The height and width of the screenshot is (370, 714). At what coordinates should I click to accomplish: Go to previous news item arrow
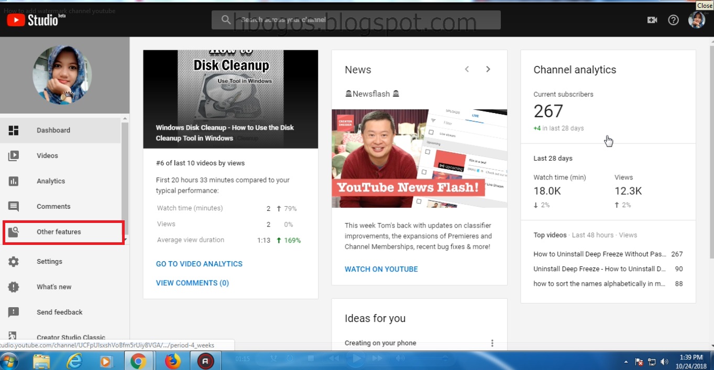467,69
